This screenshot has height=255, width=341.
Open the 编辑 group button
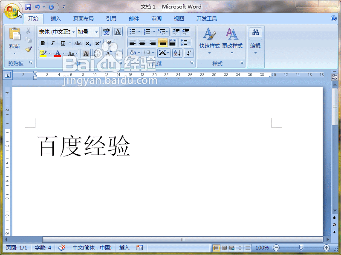[255, 41]
